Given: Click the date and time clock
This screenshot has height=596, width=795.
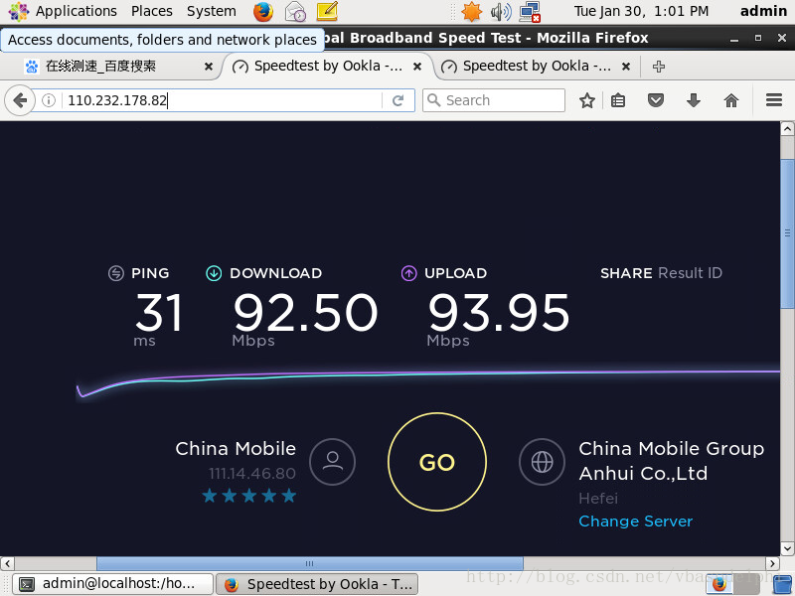Looking at the screenshot, I should [x=641, y=11].
